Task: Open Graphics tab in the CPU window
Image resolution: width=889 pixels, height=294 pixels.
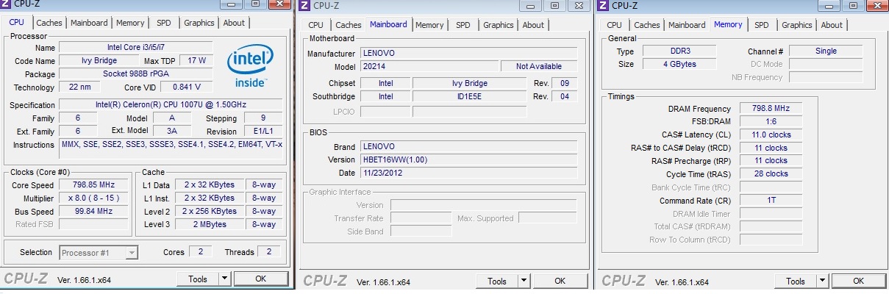Action: tap(199, 23)
